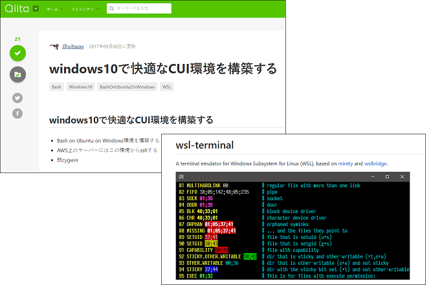Click terminal line '84 DOOR 01;35'
Viewport: 431px width, 290px height.
[x=195, y=205]
